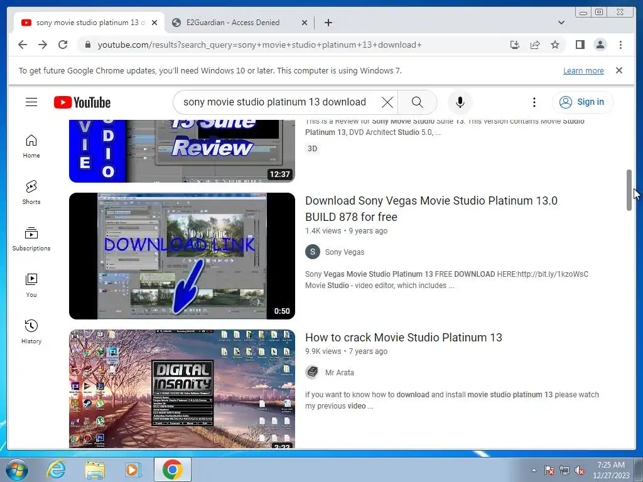Click the page vertical scrollbar thumb
Viewport: 643px width, 482px height.
click(x=629, y=190)
